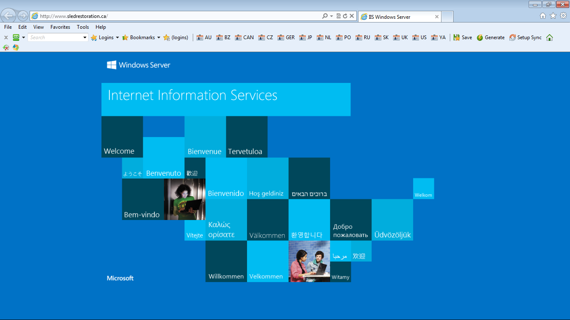Open the Favorites star icon at top right
570x320 pixels.
coord(553,16)
